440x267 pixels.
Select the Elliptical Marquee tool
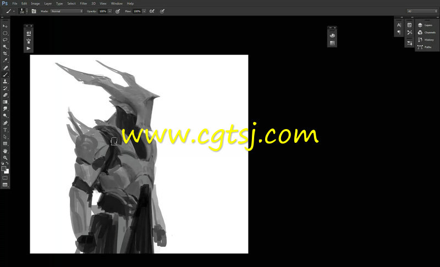pyautogui.click(x=5, y=33)
